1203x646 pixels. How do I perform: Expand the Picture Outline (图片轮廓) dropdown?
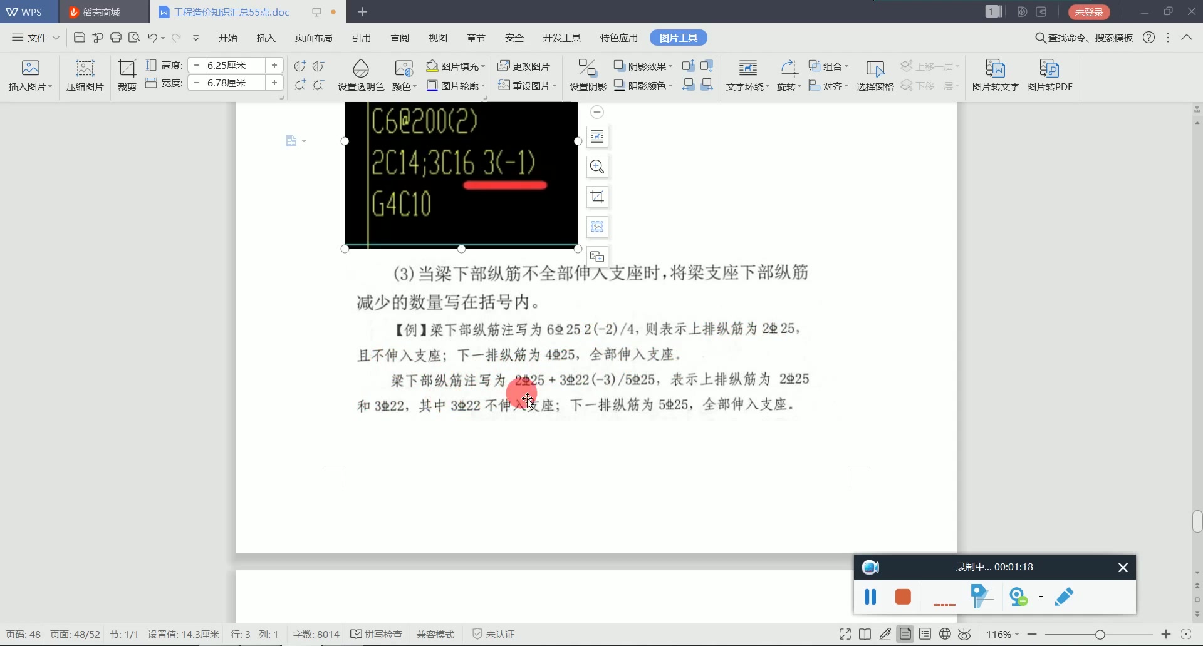pyautogui.click(x=483, y=86)
